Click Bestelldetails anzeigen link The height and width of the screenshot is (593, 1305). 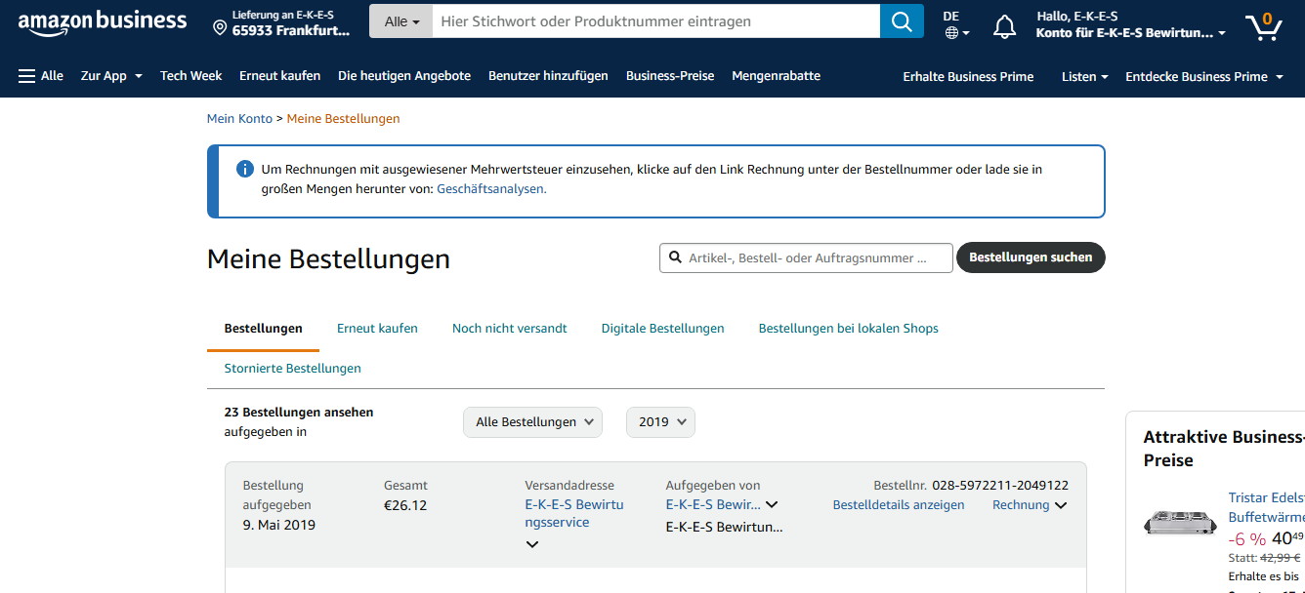[898, 505]
